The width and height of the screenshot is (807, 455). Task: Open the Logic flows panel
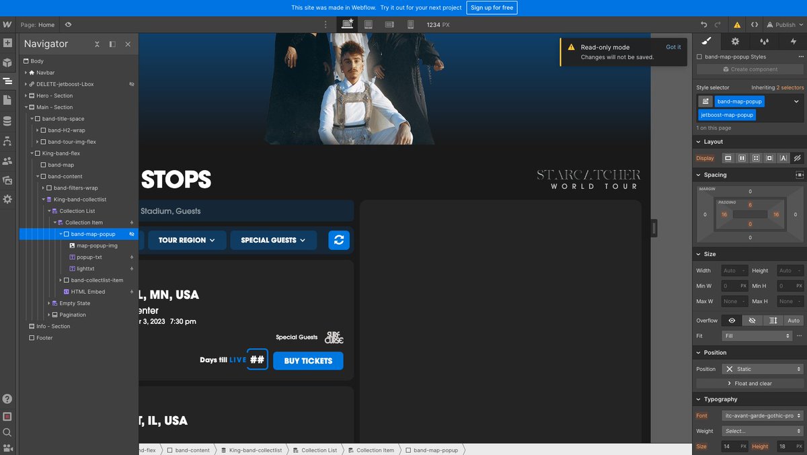7,141
